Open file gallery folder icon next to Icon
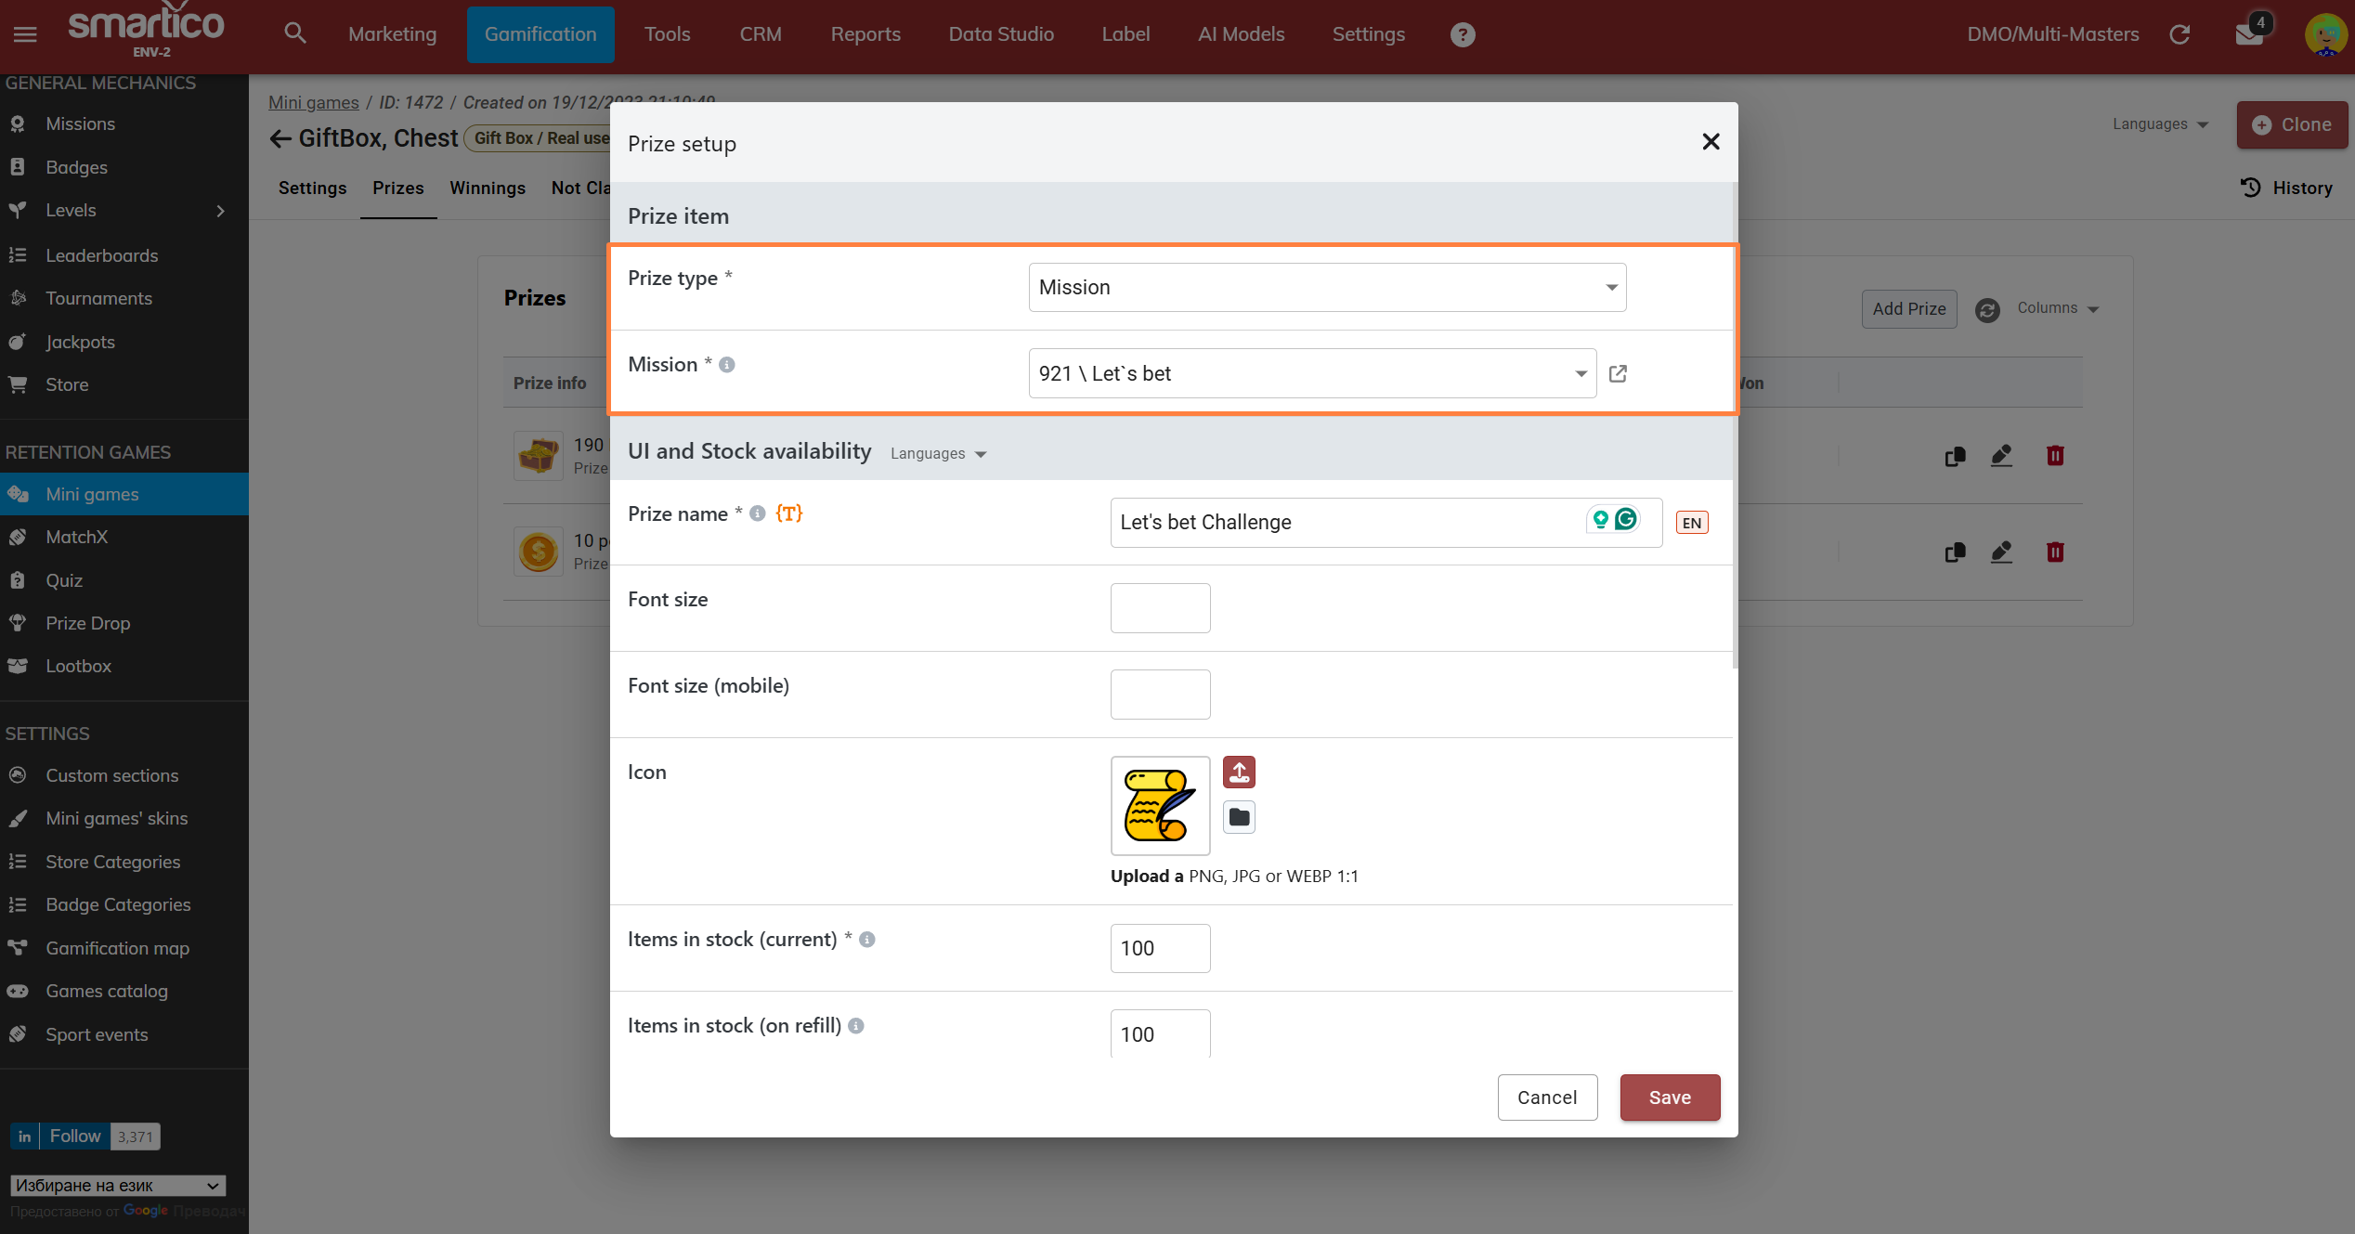This screenshot has width=2355, height=1234. click(x=1239, y=817)
